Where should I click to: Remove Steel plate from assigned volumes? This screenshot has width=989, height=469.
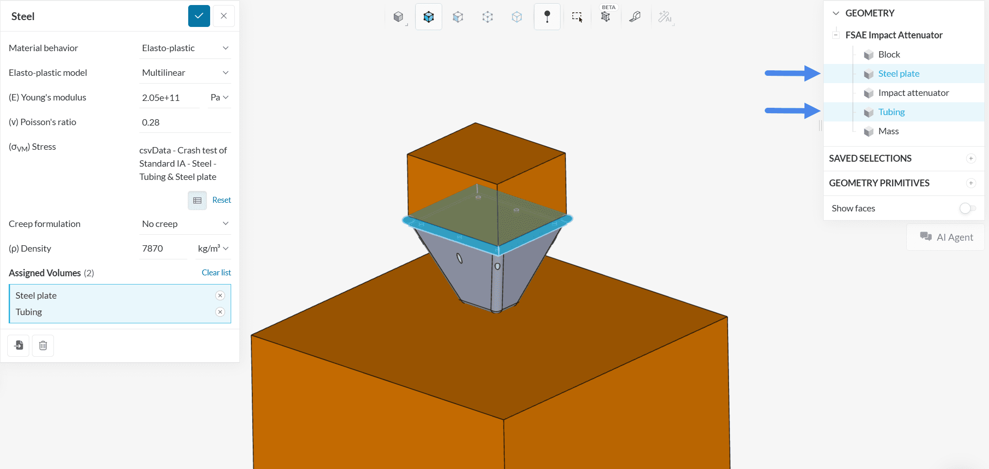pyautogui.click(x=220, y=295)
